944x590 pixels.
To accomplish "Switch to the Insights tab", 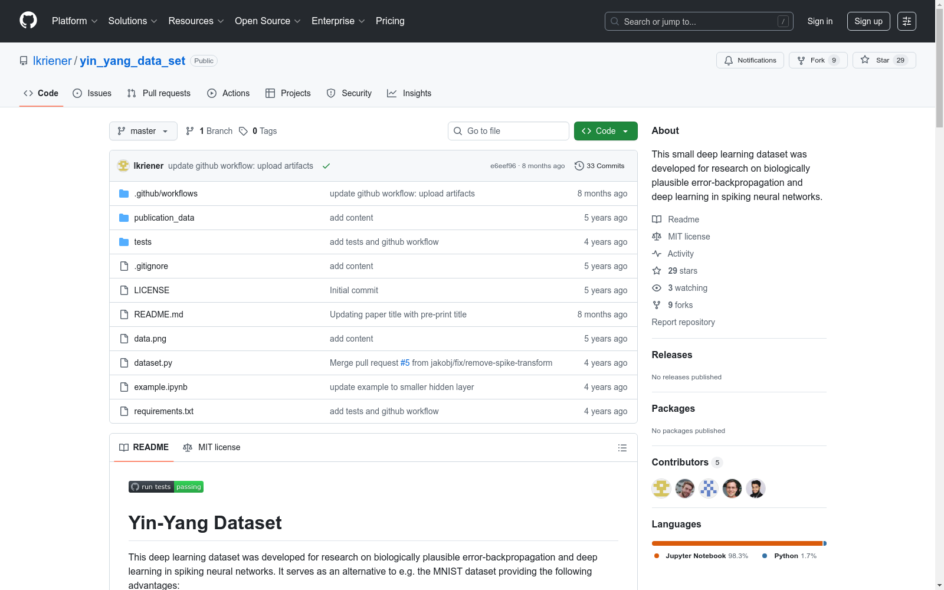I will click(409, 93).
